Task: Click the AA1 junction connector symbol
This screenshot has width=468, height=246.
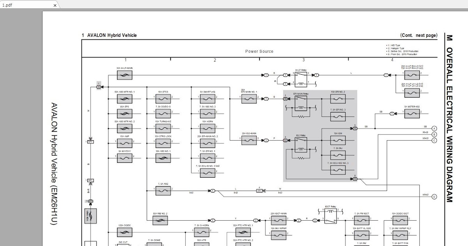Action: [259, 191]
